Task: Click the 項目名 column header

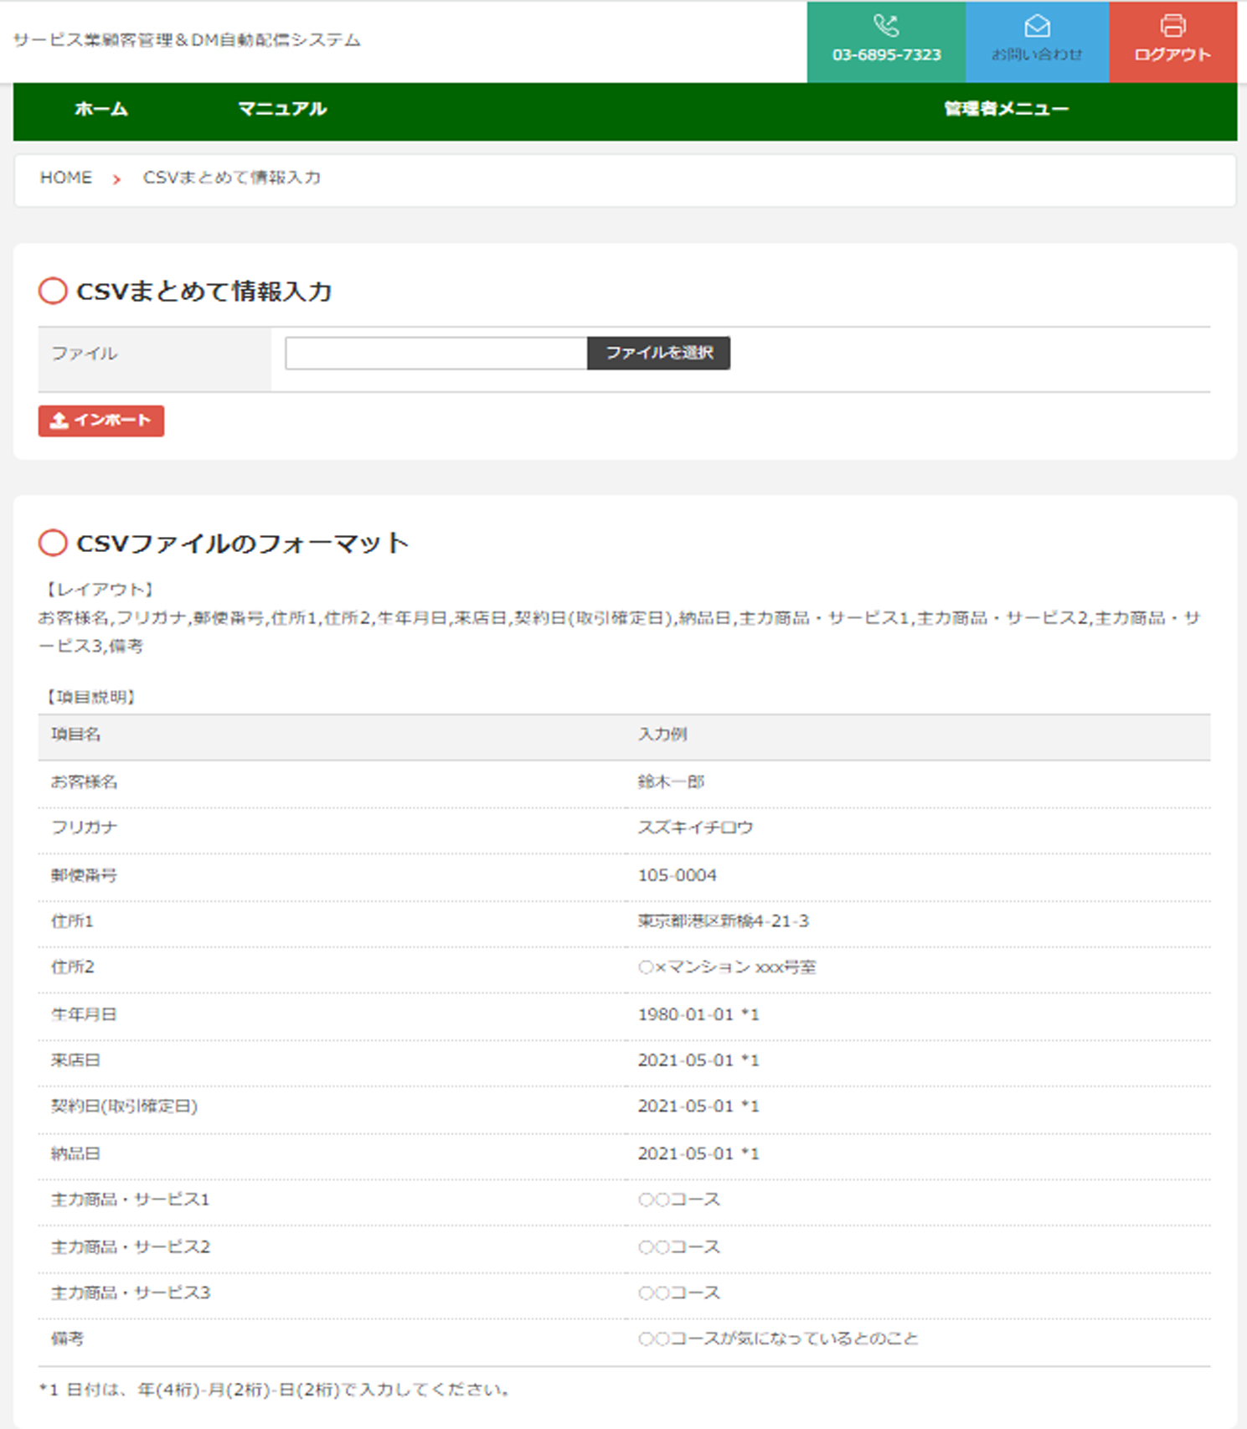Action: coord(76,735)
